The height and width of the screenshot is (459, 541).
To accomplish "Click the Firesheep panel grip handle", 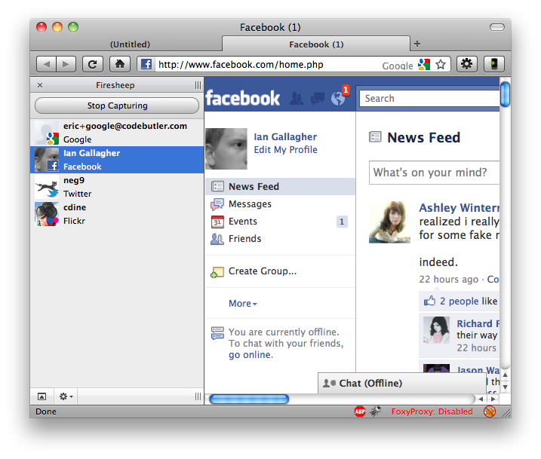I will (x=198, y=85).
